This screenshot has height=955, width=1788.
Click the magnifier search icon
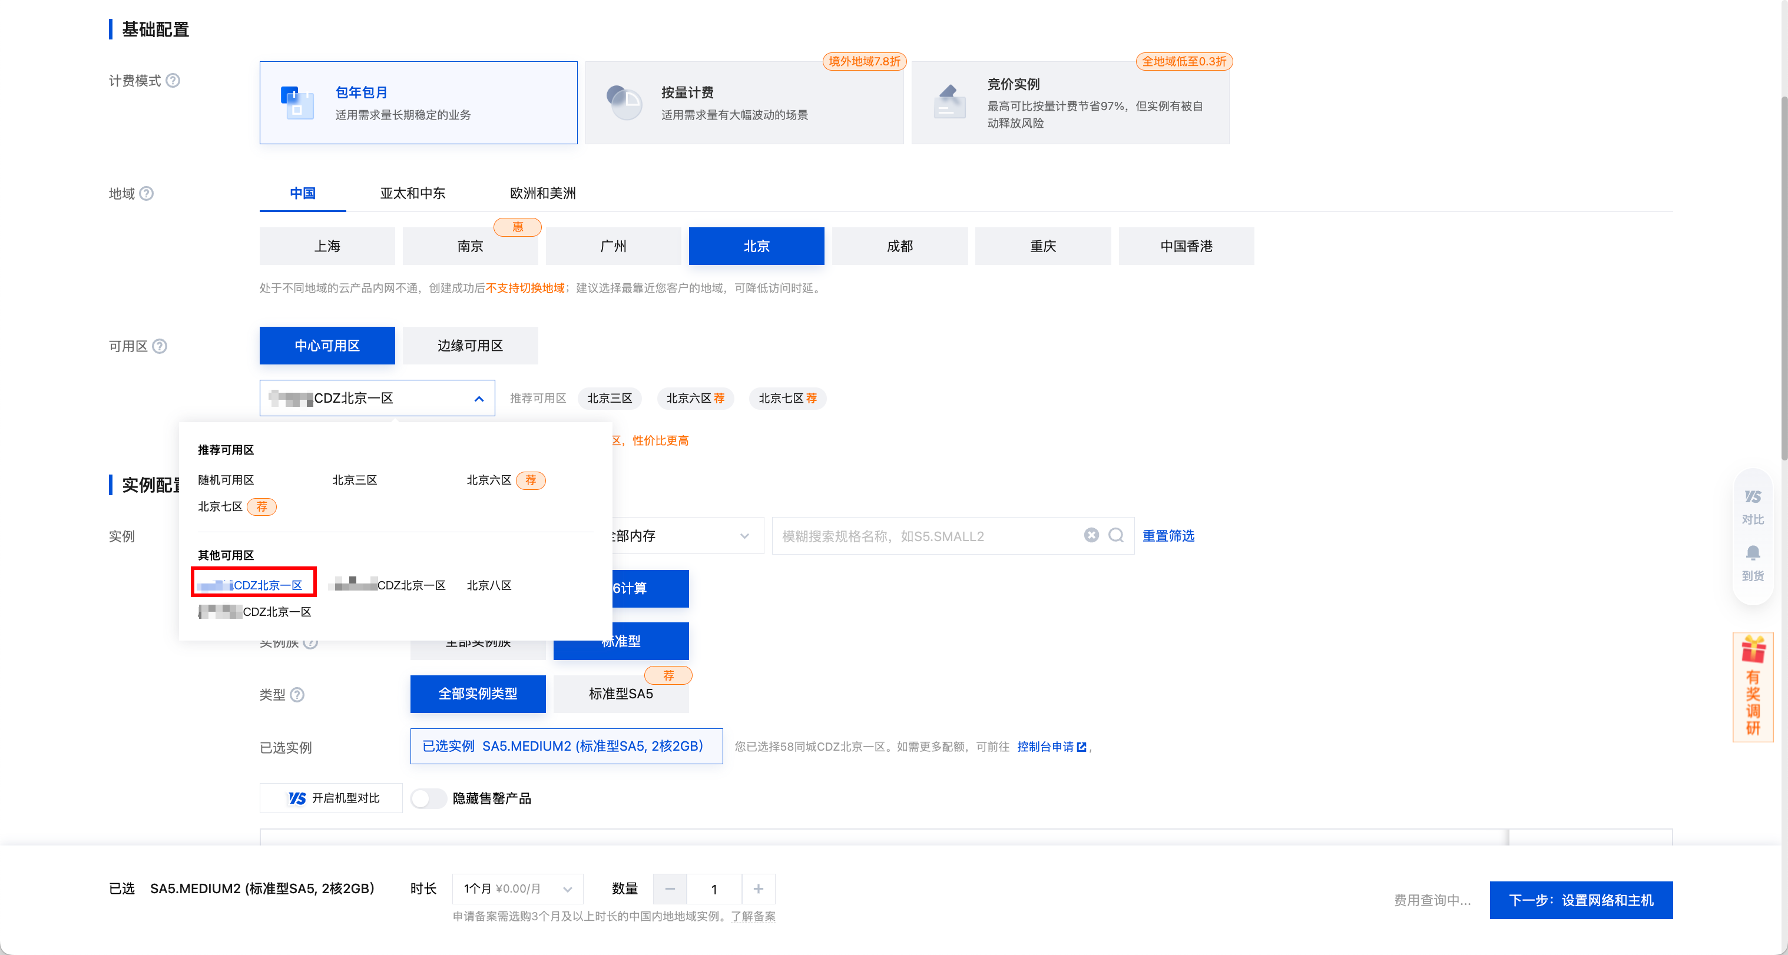[1116, 535]
